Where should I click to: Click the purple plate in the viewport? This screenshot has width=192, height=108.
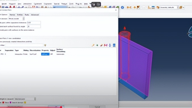click(138, 66)
